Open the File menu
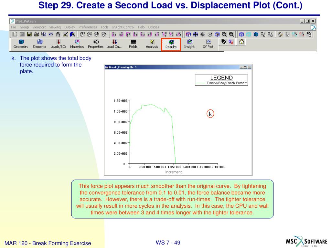Viewport: 331px width, 248px height. 14,27
